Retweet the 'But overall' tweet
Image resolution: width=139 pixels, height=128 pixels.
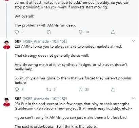pos(49,32)
